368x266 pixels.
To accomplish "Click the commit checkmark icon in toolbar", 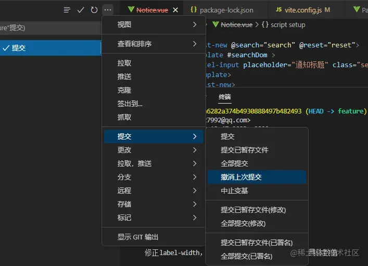I will coord(81,10).
